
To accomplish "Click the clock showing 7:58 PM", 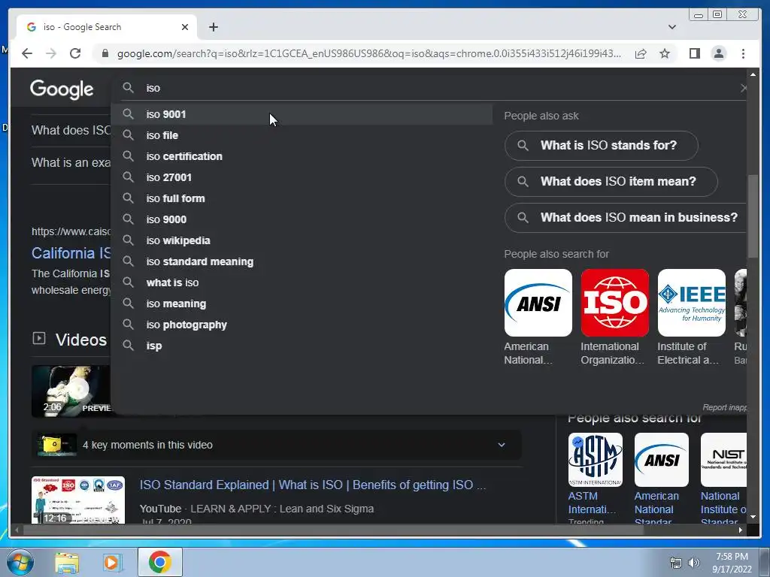I will [732, 563].
